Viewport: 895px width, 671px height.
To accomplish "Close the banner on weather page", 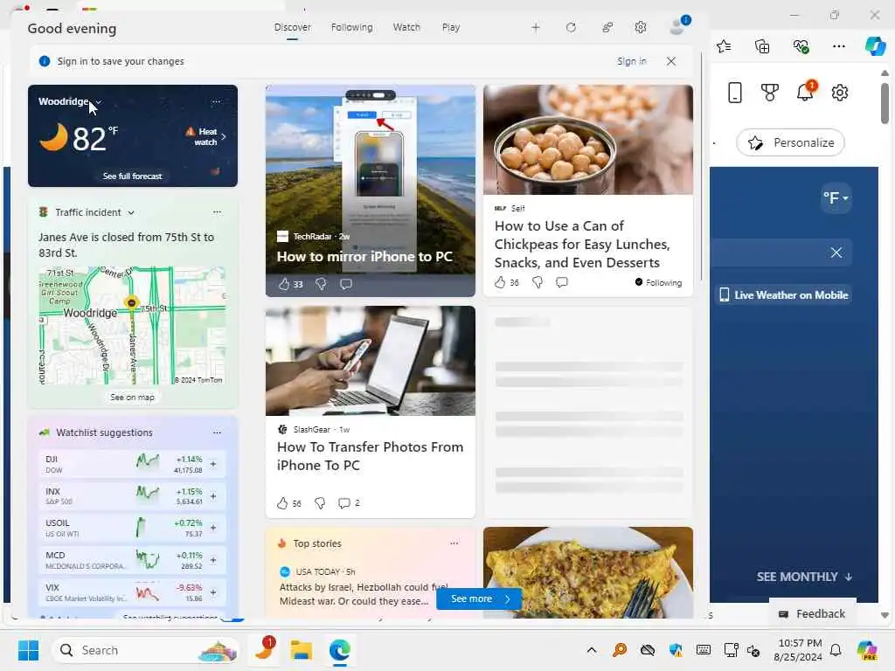I will point(836,252).
